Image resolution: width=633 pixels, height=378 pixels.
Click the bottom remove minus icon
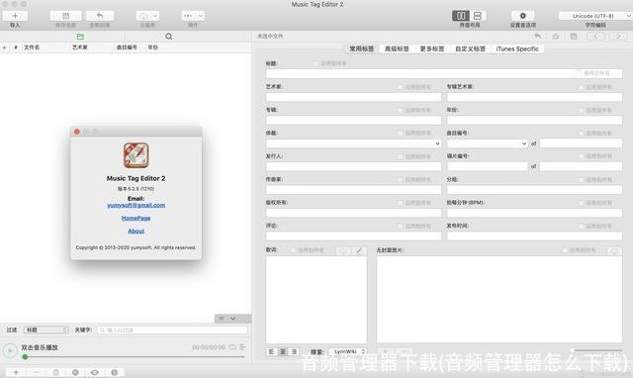(x=36, y=372)
